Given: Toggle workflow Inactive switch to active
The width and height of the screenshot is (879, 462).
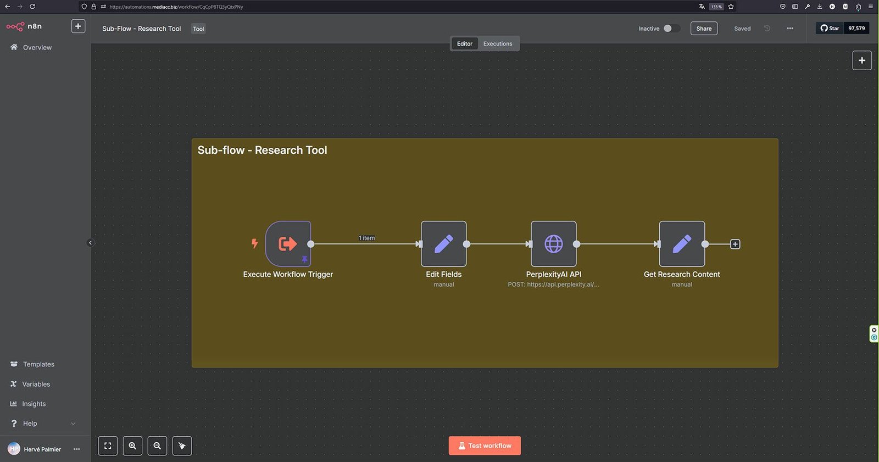Looking at the screenshot, I should tap(671, 29).
